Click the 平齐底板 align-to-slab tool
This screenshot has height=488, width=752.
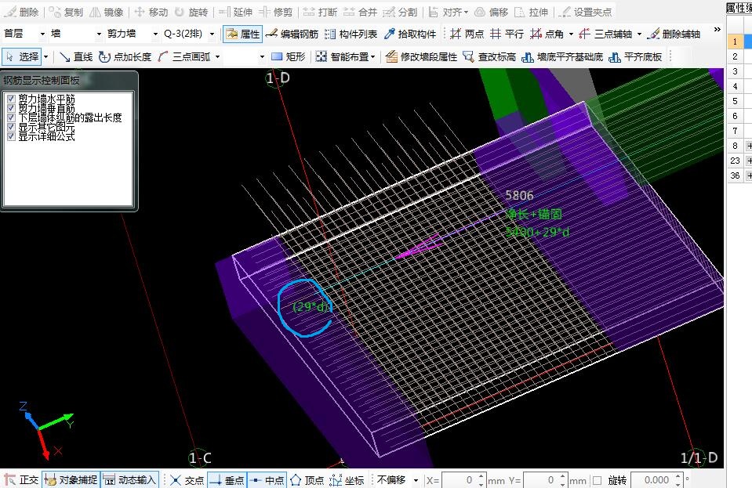pyautogui.click(x=635, y=57)
